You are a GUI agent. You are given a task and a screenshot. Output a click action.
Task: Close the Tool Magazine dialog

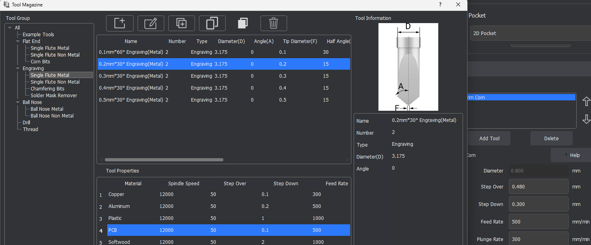[459, 5]
